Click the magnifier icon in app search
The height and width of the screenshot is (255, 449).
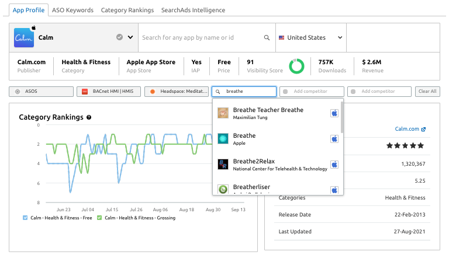[267, 37]
